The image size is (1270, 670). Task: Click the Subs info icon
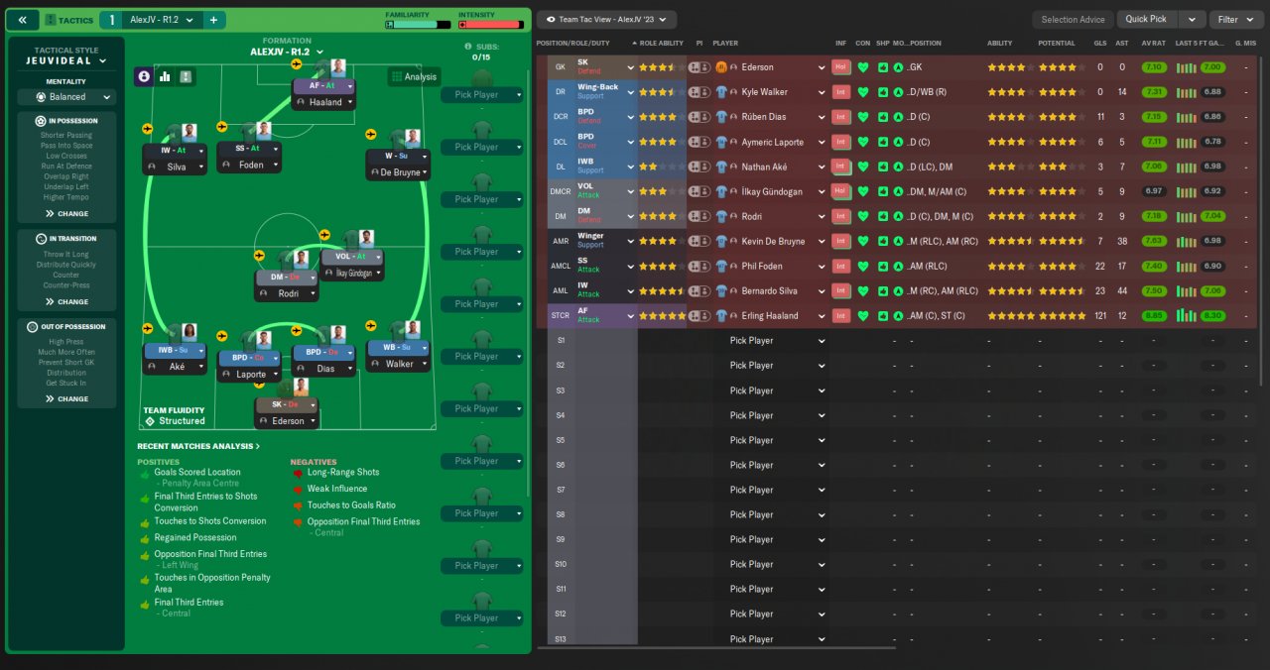(468, 47)
